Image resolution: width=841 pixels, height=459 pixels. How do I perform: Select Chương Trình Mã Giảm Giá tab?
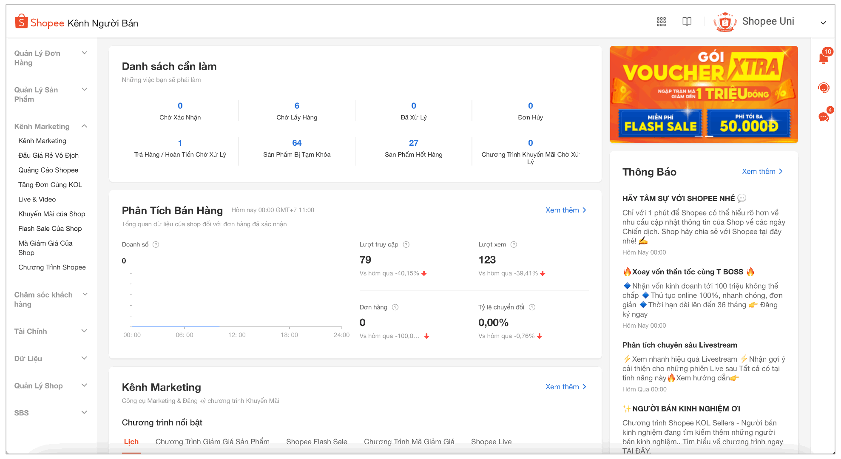[x=409, y=442]
